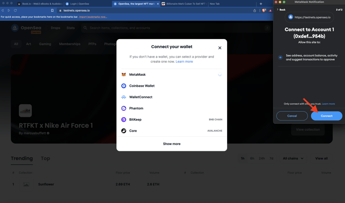The height and width of the screenshot is (203, 345).
Task: Close the active OpenSea browser tab
Action: click(158, 4)
